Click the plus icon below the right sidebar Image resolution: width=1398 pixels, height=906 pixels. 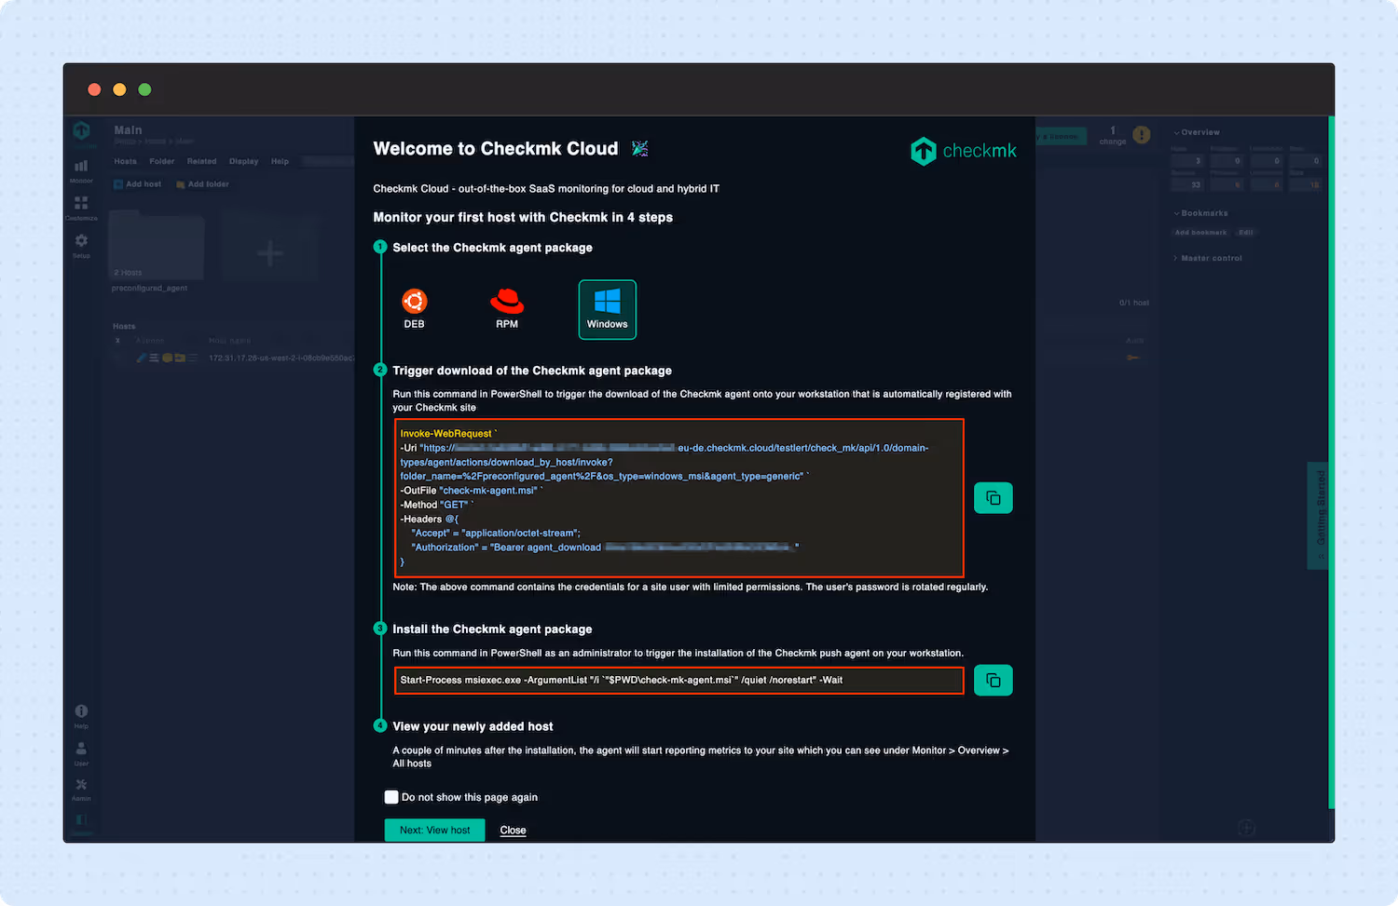[x=1246, y=828]
